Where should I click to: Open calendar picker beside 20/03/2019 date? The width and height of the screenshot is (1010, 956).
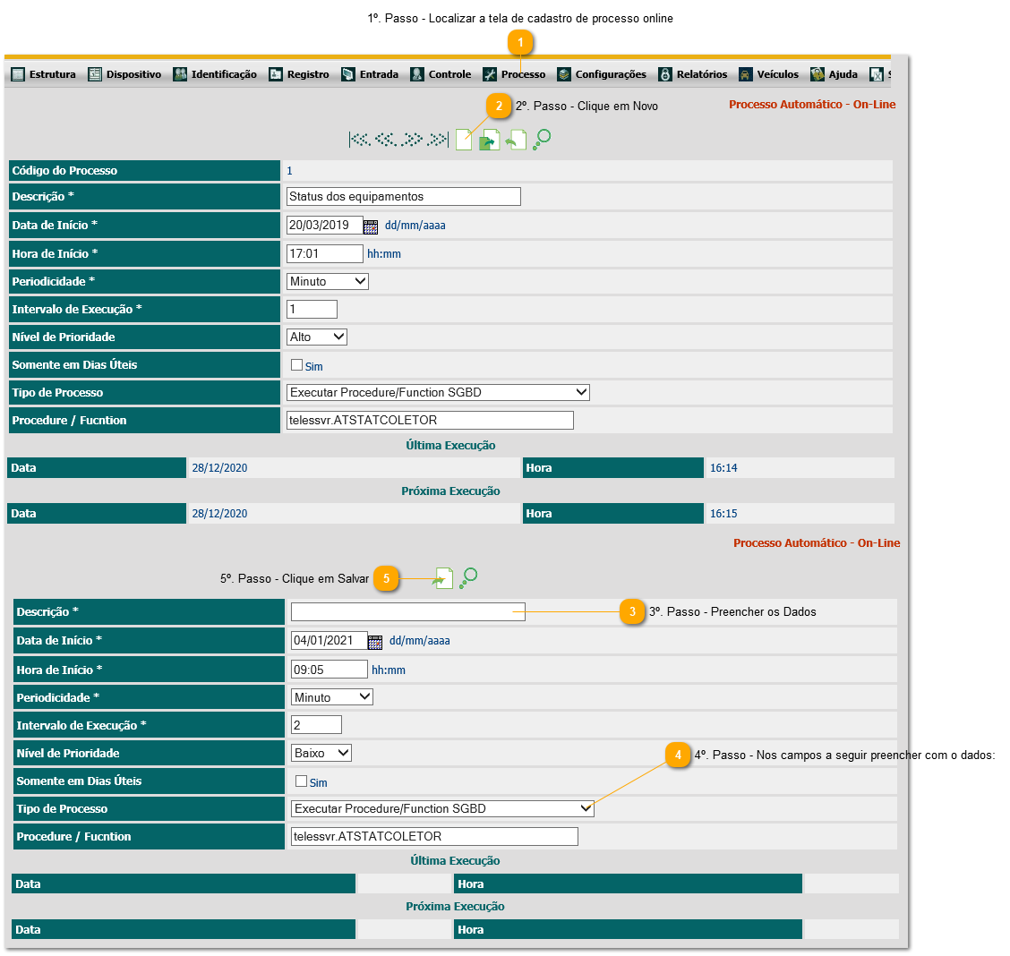pos(371,226)
